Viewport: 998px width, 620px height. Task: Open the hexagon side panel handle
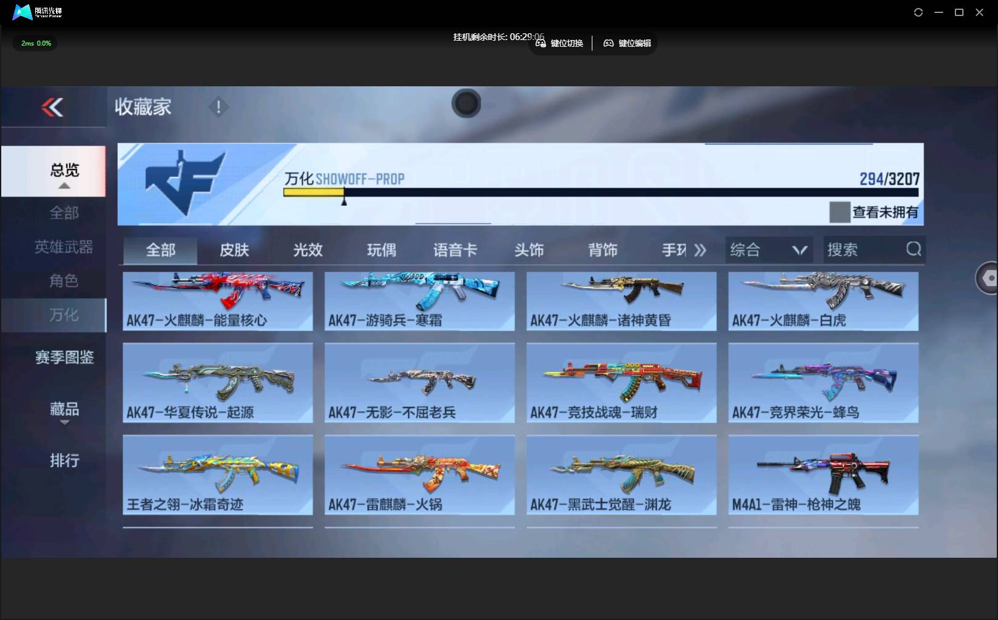click(988, 278)
